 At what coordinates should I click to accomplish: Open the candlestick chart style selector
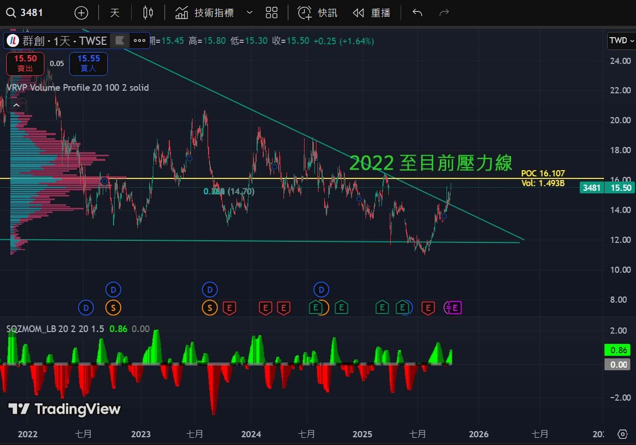point(148,13)
